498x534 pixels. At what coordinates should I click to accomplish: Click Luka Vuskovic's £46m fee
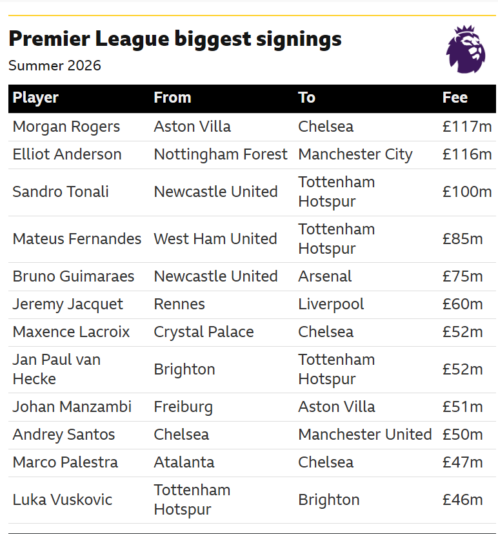[x=463, y=500]
